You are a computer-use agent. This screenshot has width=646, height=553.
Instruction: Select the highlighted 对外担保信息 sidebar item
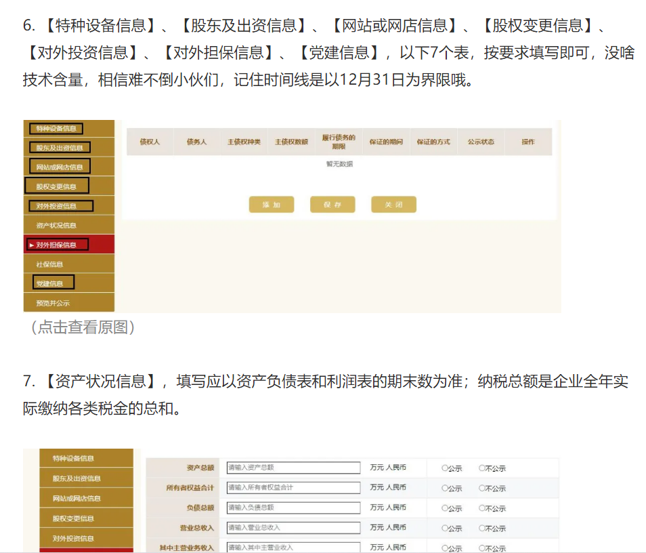(69, 245)
